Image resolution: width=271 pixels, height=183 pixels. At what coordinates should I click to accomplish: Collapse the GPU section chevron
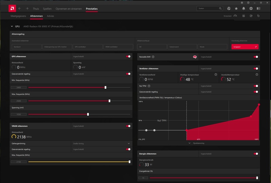click(x=12, y=26)
